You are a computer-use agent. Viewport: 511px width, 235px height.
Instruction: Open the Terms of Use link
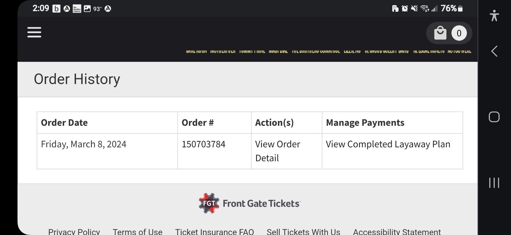(x=137, y=231)
